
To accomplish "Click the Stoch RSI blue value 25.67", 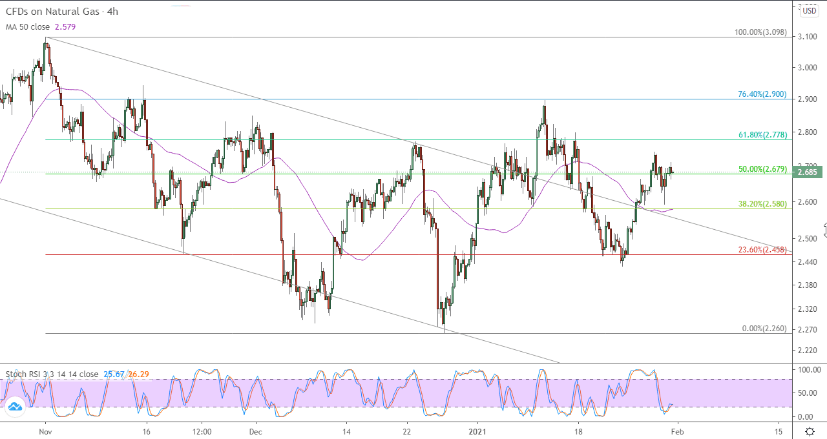I will [x=113, y=374].
